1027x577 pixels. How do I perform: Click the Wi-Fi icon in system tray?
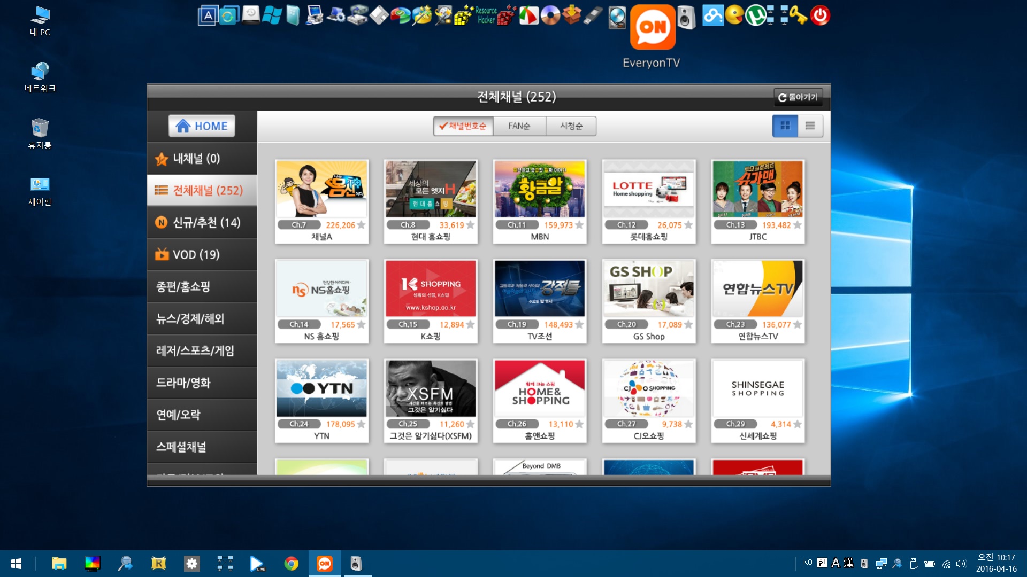[x=946, y=564]
